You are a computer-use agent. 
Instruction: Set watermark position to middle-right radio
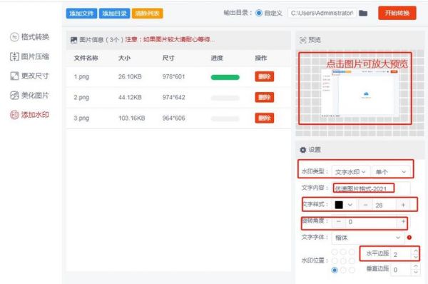352,260
